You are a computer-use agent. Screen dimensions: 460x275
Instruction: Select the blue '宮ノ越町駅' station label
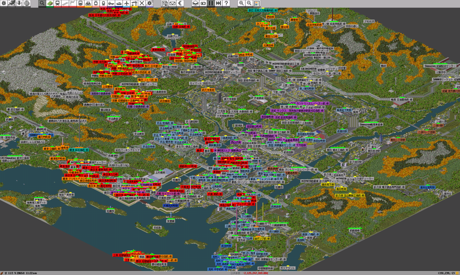307,88
